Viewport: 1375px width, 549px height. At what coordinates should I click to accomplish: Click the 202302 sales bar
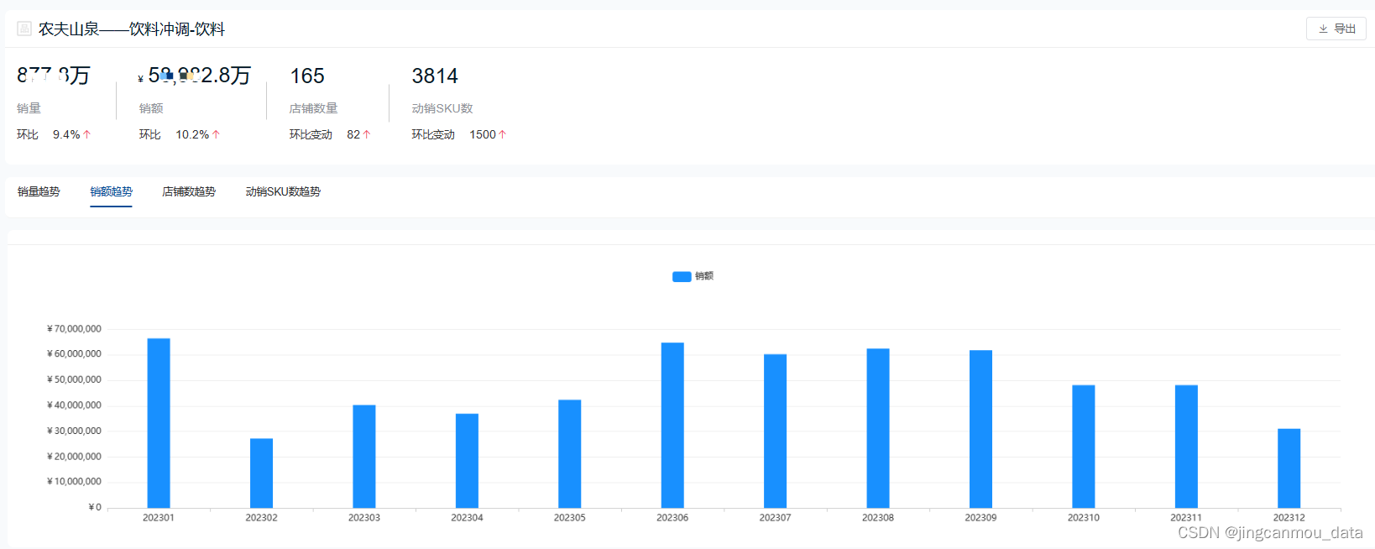point(261,473)
